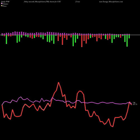Screen dimensions: 140x140
Task: Click the Daily PVM title text
Action: tap(5, 2)
